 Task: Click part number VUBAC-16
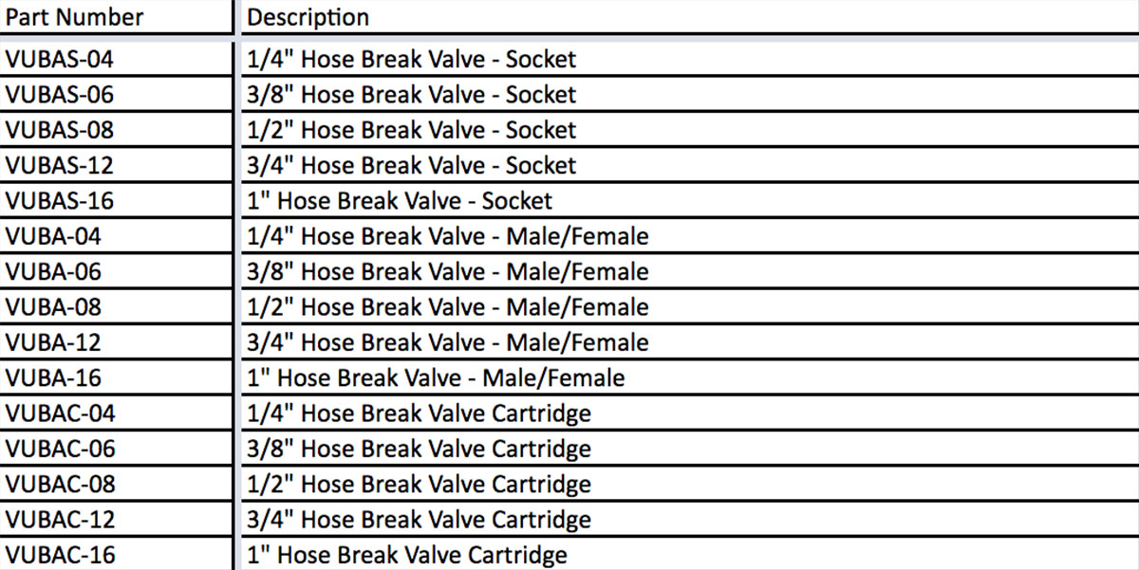(61, 555)
